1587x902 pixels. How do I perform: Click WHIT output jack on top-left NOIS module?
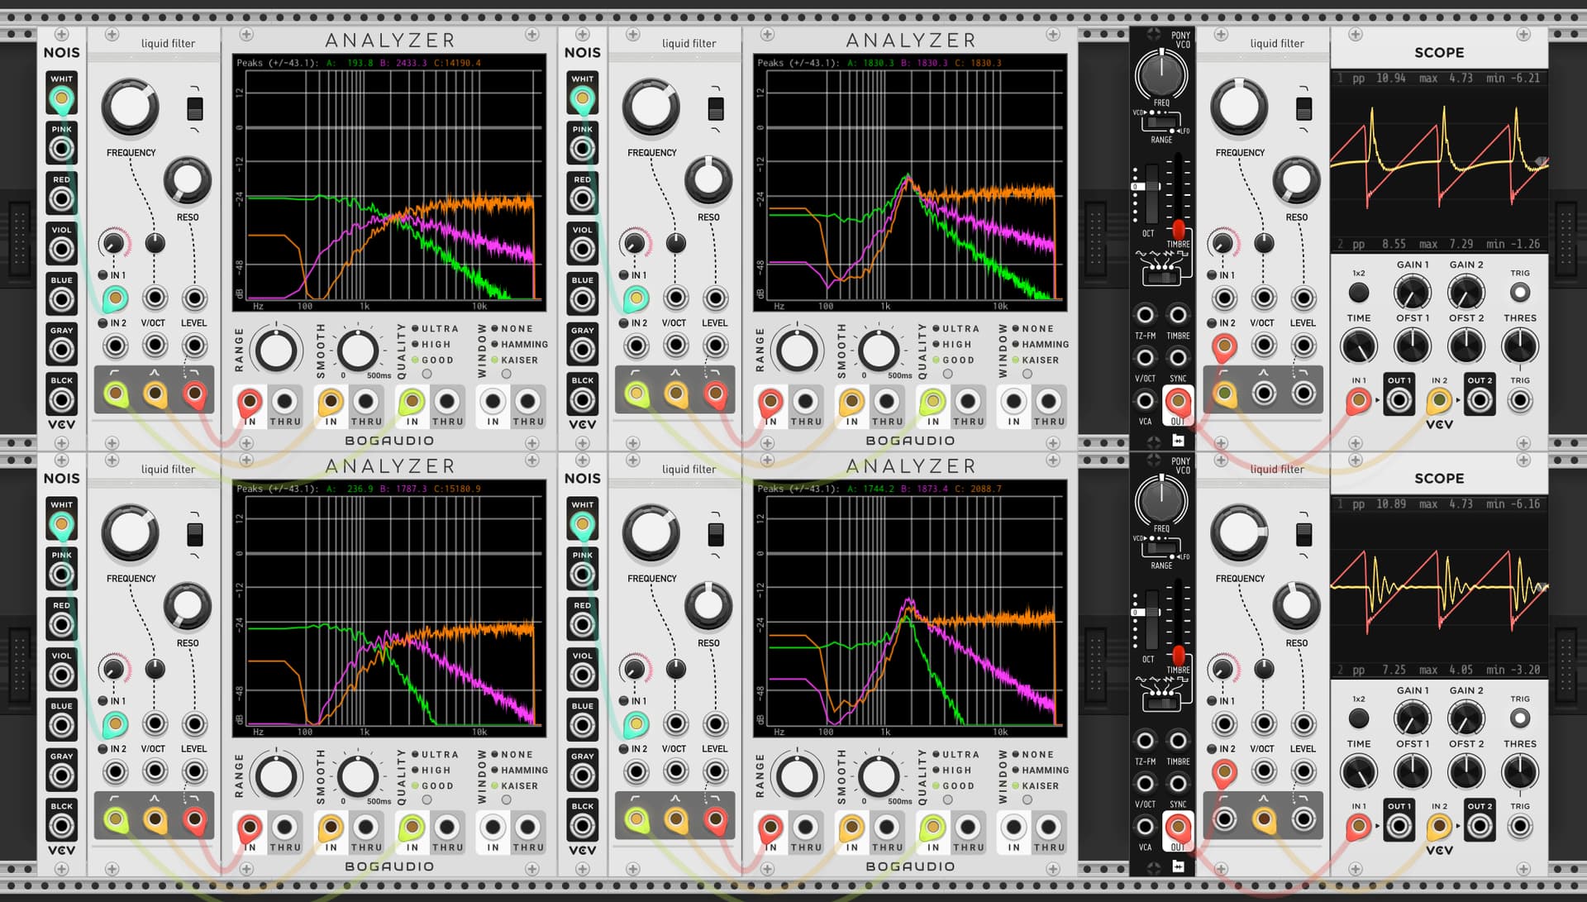click(61, 98)
